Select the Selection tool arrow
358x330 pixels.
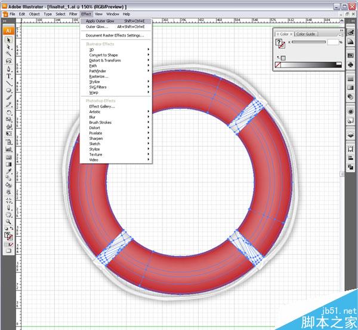[x=9, y=40]
